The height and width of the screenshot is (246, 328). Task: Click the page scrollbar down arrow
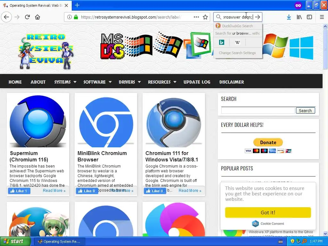(x=325, y=234)
